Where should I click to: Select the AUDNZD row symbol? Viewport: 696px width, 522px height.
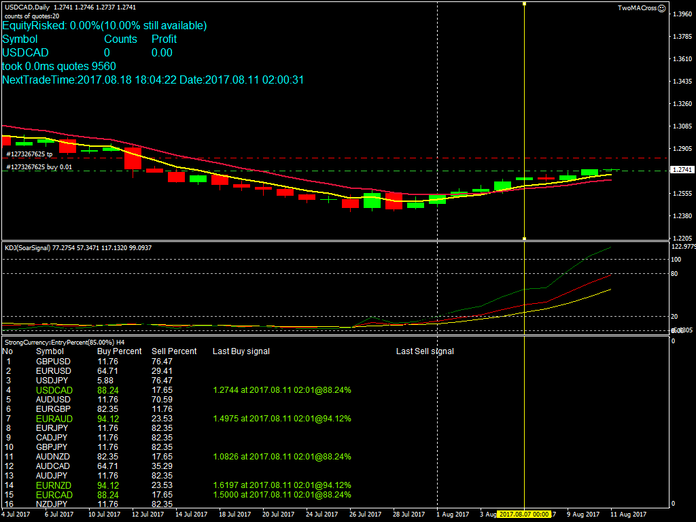tap(53, 456)
